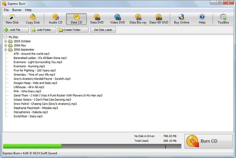Open the Copy Disk tool
Viewport: 236px width, 158px height.
[x=33, y=19]
